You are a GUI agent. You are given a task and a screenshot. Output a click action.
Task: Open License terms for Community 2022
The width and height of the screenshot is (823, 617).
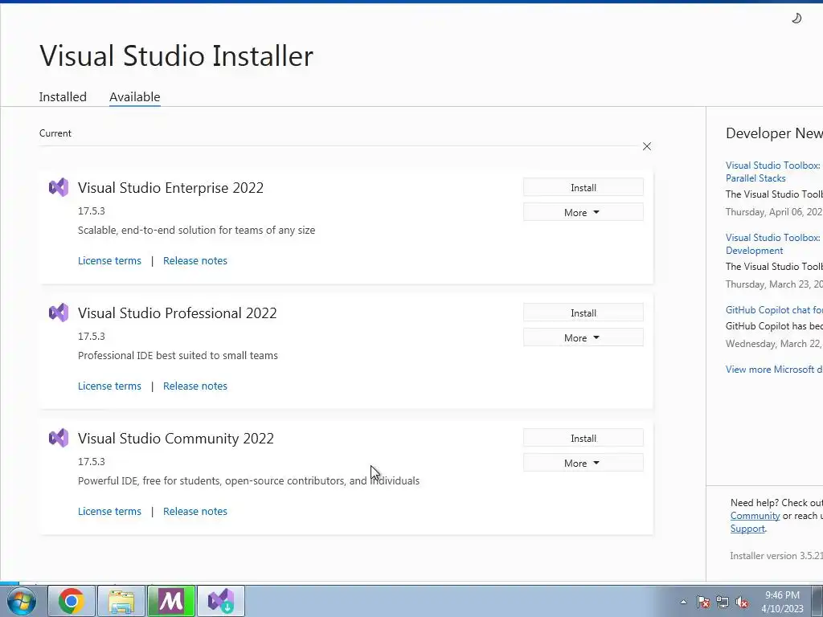[109, 511]
